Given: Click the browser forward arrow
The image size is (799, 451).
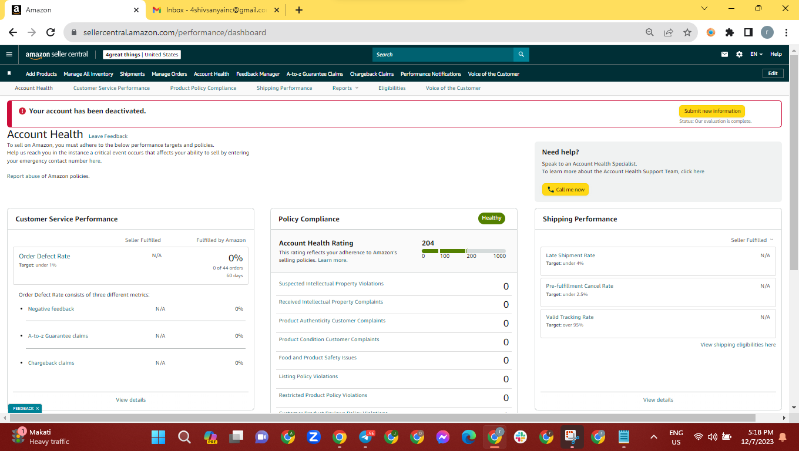Looking at the screenshot, I should point(32,32).
